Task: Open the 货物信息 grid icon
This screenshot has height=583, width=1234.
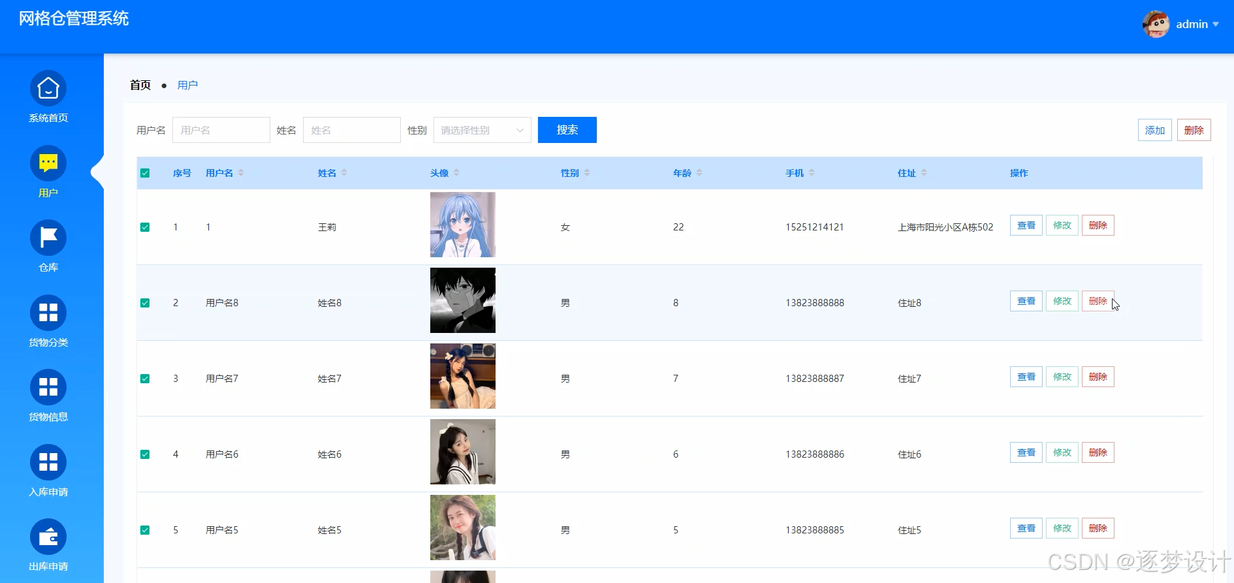Action: [48, 387]
